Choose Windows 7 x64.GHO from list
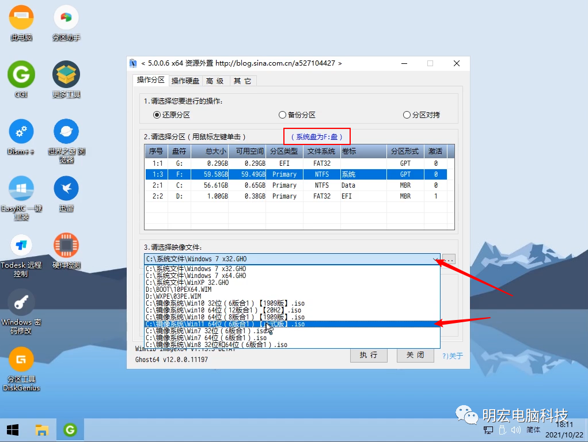The image size is (588, 442). click(x=292, y=276)
